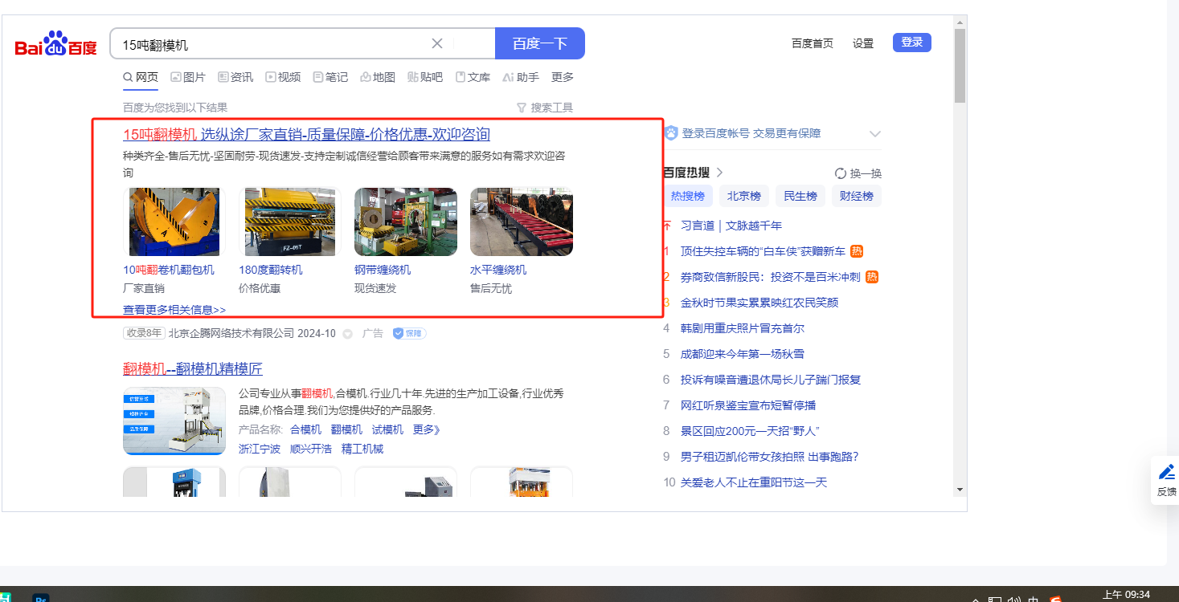
Task: Clear the search box with the X icon
Action: 437,43
